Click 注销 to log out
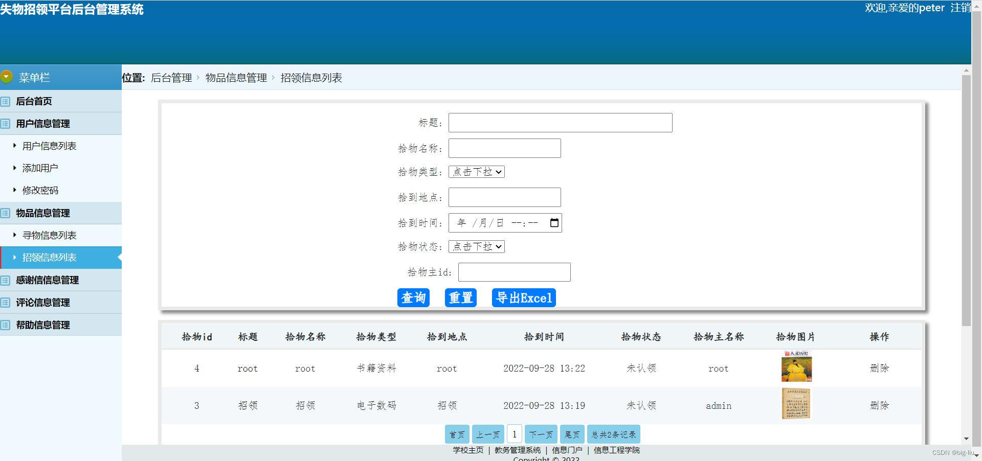The image size is (982, 461). click(x=960, y=8)
